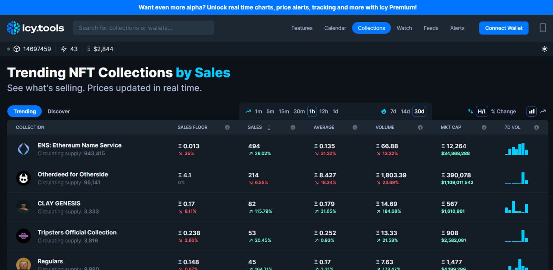Screen dimensions: 553x270
Task: Open the Sales column sort dropdown
Action: tap(269, 127)
